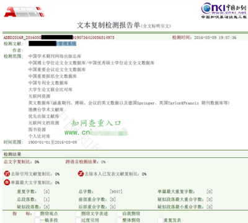Screen dimensions: 248x223
Task: Click 跨语言检测结果 0% value
Action: click(104, 162)
